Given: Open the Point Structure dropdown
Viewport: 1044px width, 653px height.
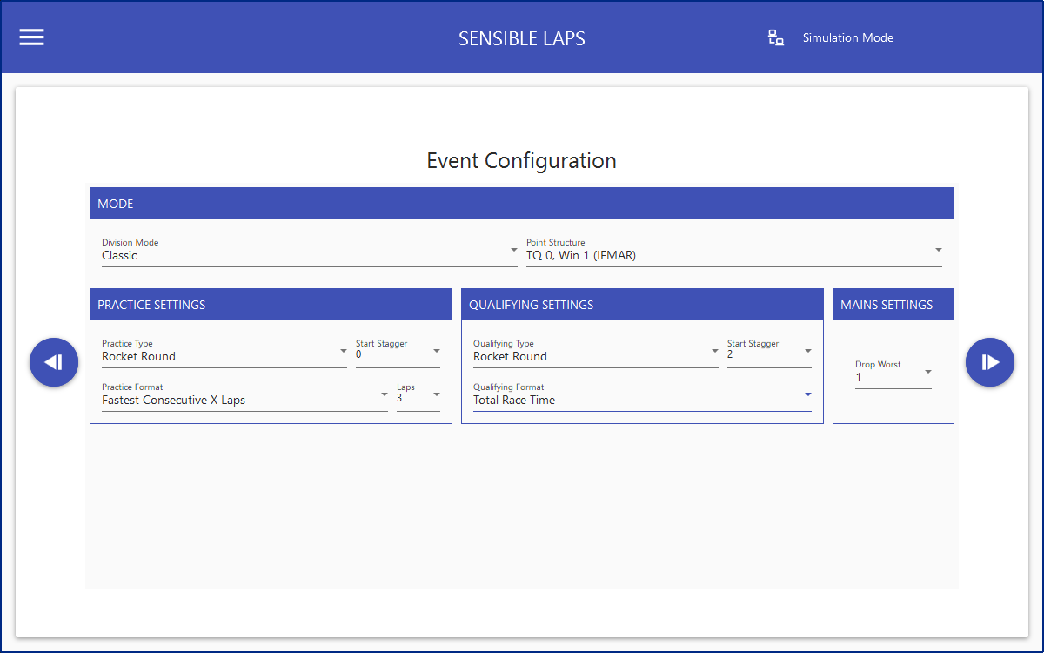Looking at the screenshot, I should point(733,255).
